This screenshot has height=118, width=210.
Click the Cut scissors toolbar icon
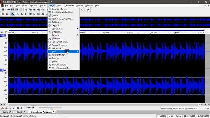coord(26,10)
